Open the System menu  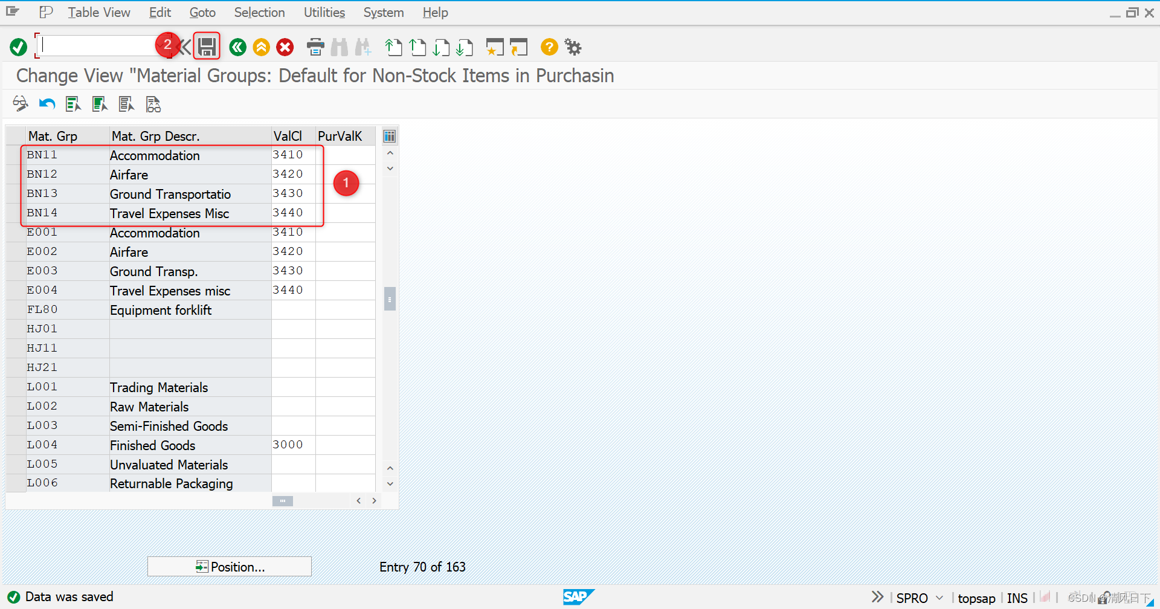pos(384,12)
